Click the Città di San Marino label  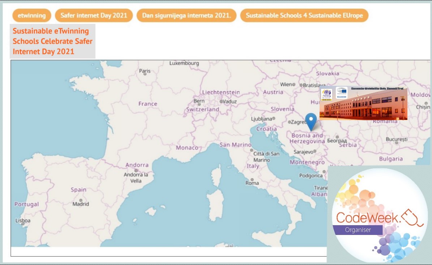click(x=266, y=157)
